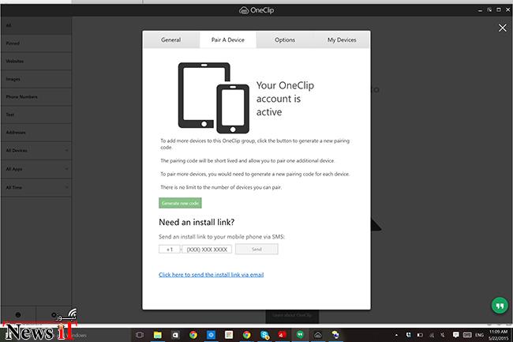Image resolution: width=513 pixels, height=342 pixels.
Task: Open the blue square app in taskbar
Action: click(211, 335)
